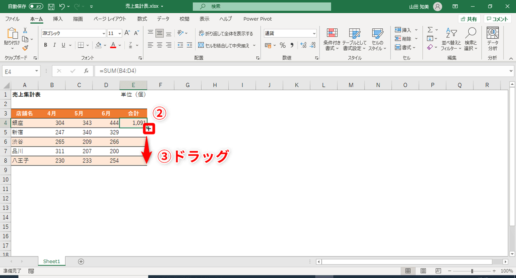Open 検索と選択 magnifier menu
This screenshot has width=516, height=278.
click(471, 40)
